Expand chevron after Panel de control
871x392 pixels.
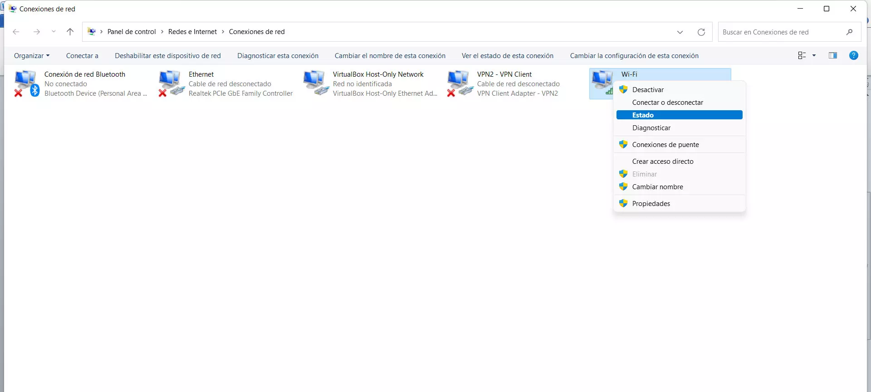pyautogui.click(x=162, y=32)
